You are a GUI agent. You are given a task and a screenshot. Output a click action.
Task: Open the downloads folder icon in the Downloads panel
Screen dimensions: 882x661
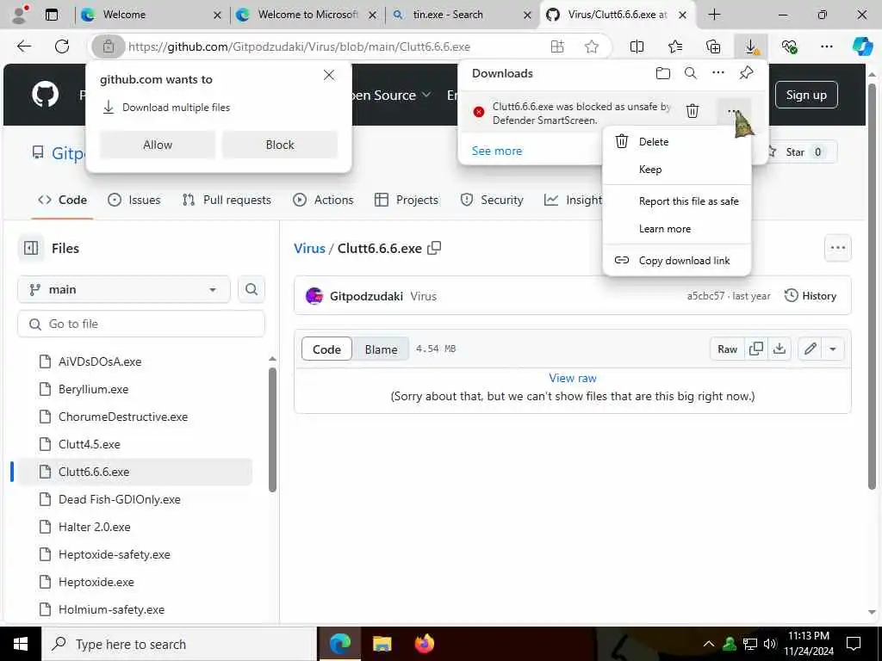pos(663,73)
